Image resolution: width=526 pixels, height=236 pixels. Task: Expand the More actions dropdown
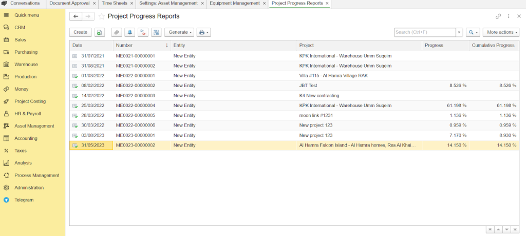500,32
